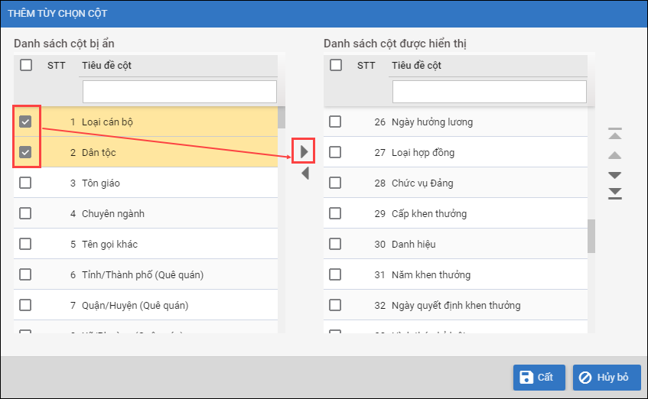Focus the displayed columns title filter box
This screenshot has height=399, width=648.
tap(489, 92)
